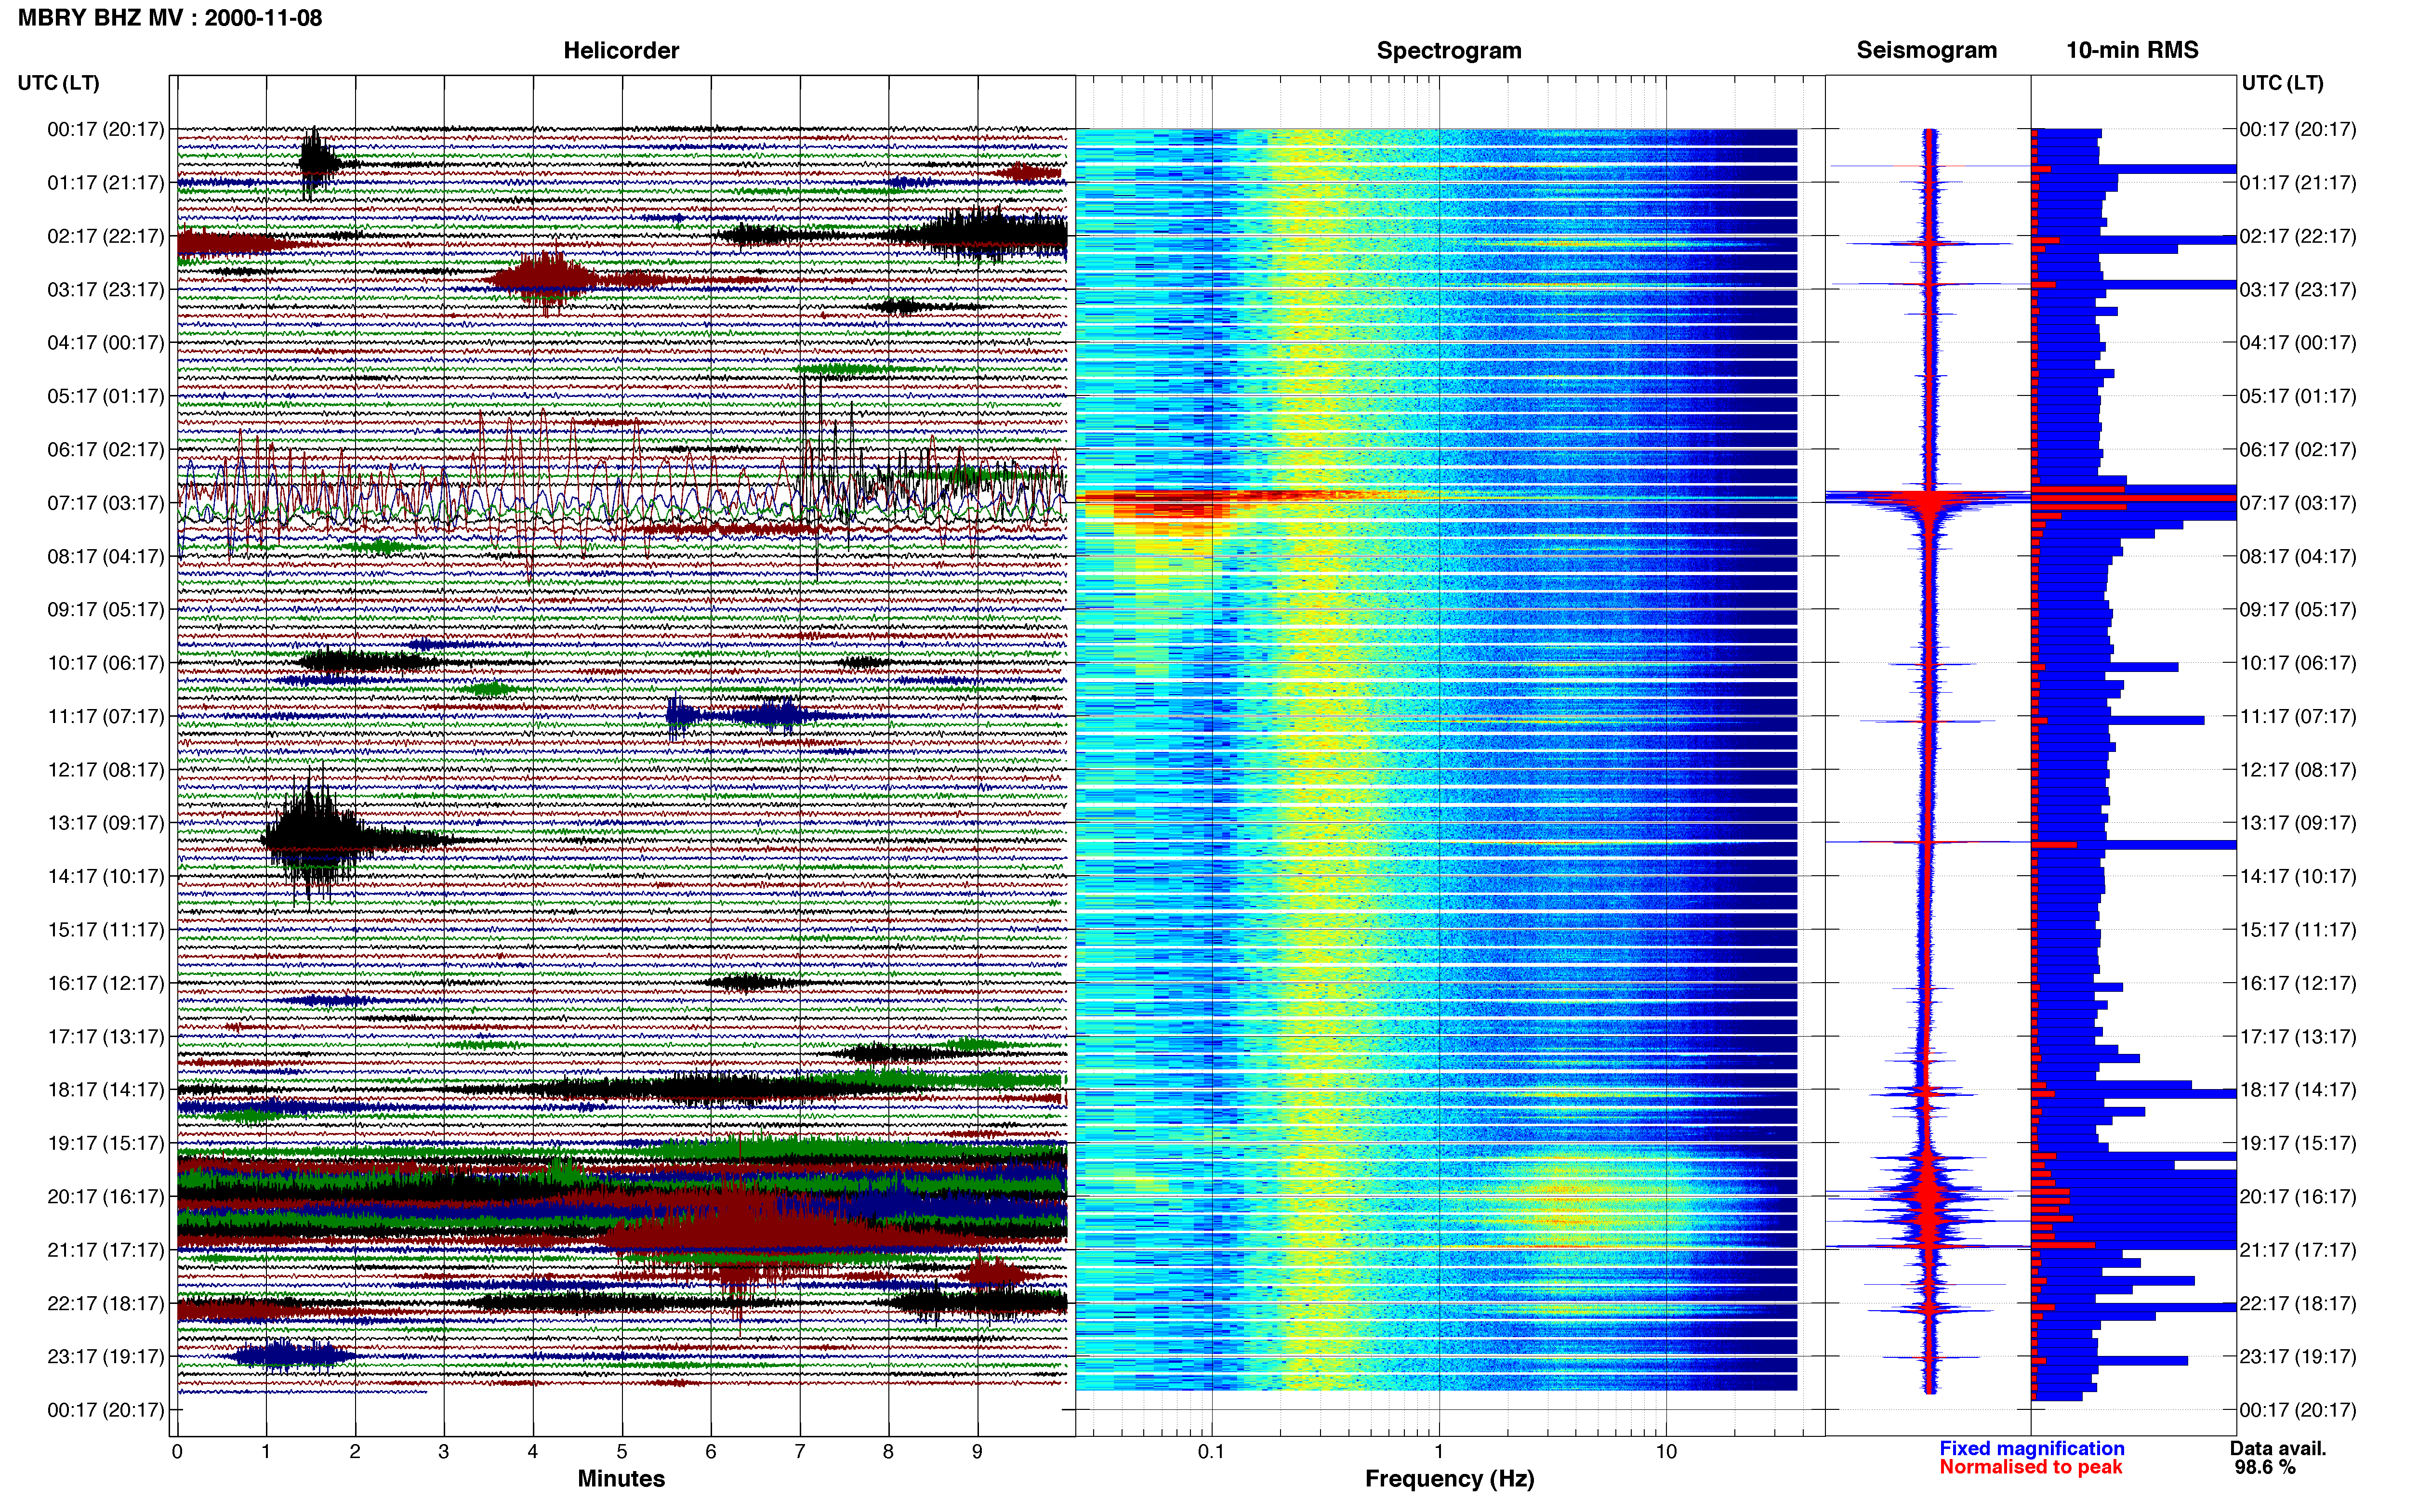Click right-side time label '07:17 (03:17)'
The width and height of the screenshot is (2418, 1512).
(2298, 502)
